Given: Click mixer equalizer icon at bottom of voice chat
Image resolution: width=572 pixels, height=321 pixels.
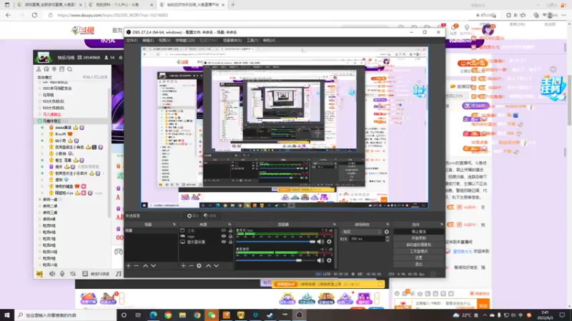Looking at the screenshot, I should (x=73, y=274).
